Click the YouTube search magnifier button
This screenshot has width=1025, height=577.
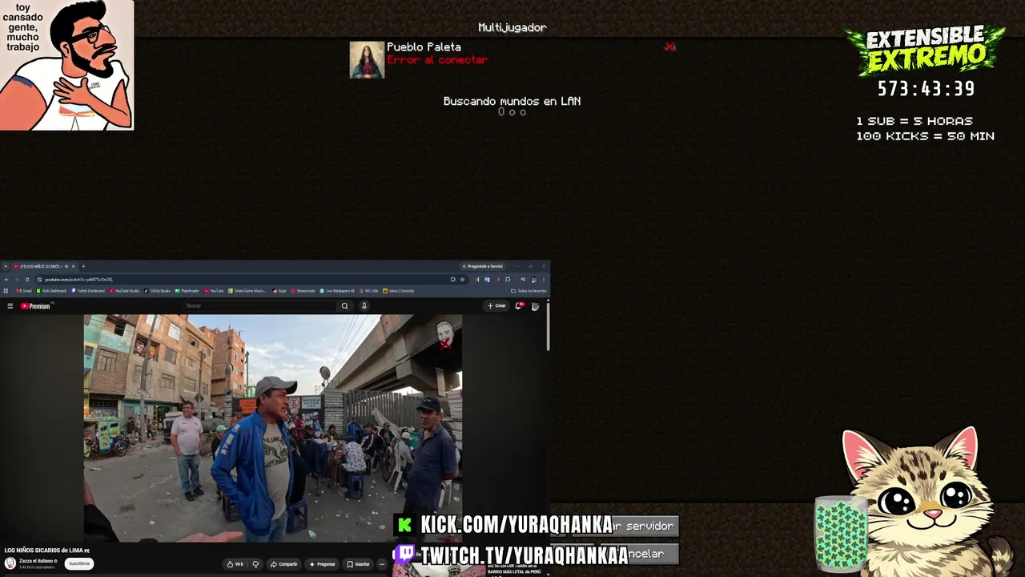coord(345,306)
